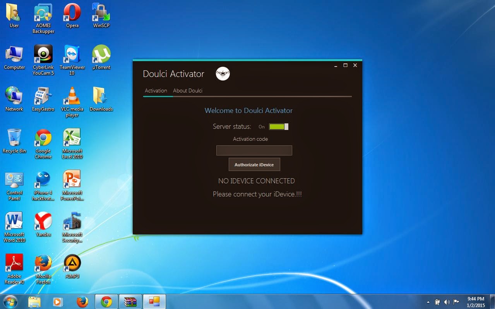Click the Activation code input field

254,150
